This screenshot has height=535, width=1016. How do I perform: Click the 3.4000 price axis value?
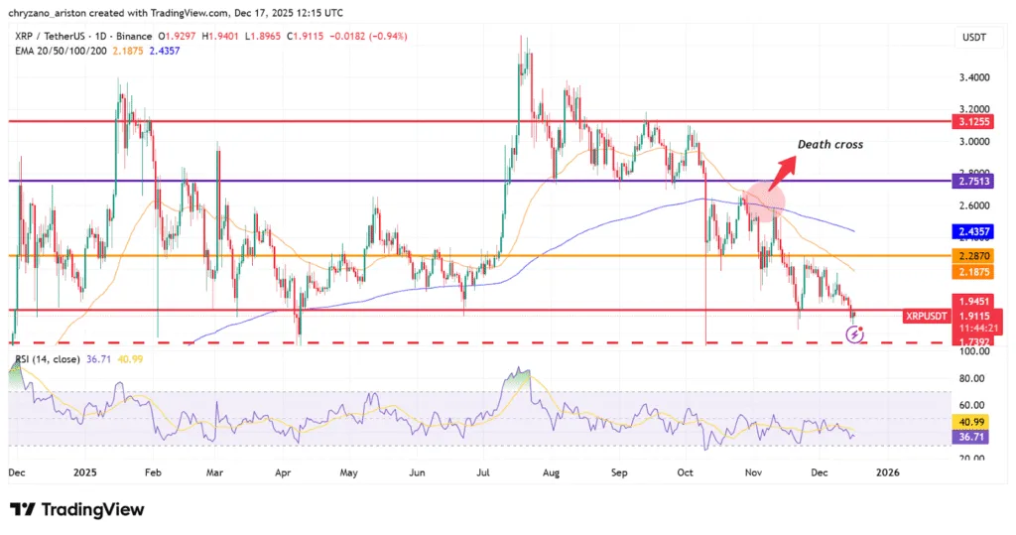click(x=974, y=77)
